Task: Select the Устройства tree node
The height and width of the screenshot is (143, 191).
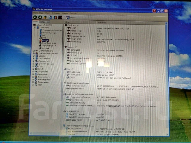Action: click(x=43, y=71)
